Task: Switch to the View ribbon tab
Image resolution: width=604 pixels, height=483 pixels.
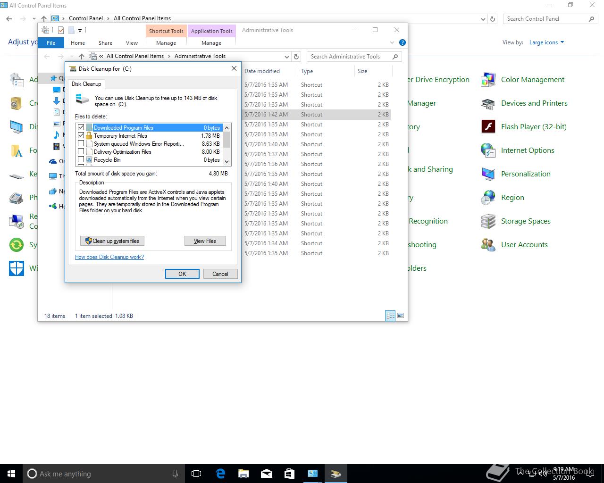Action: (x=132, y=43)
